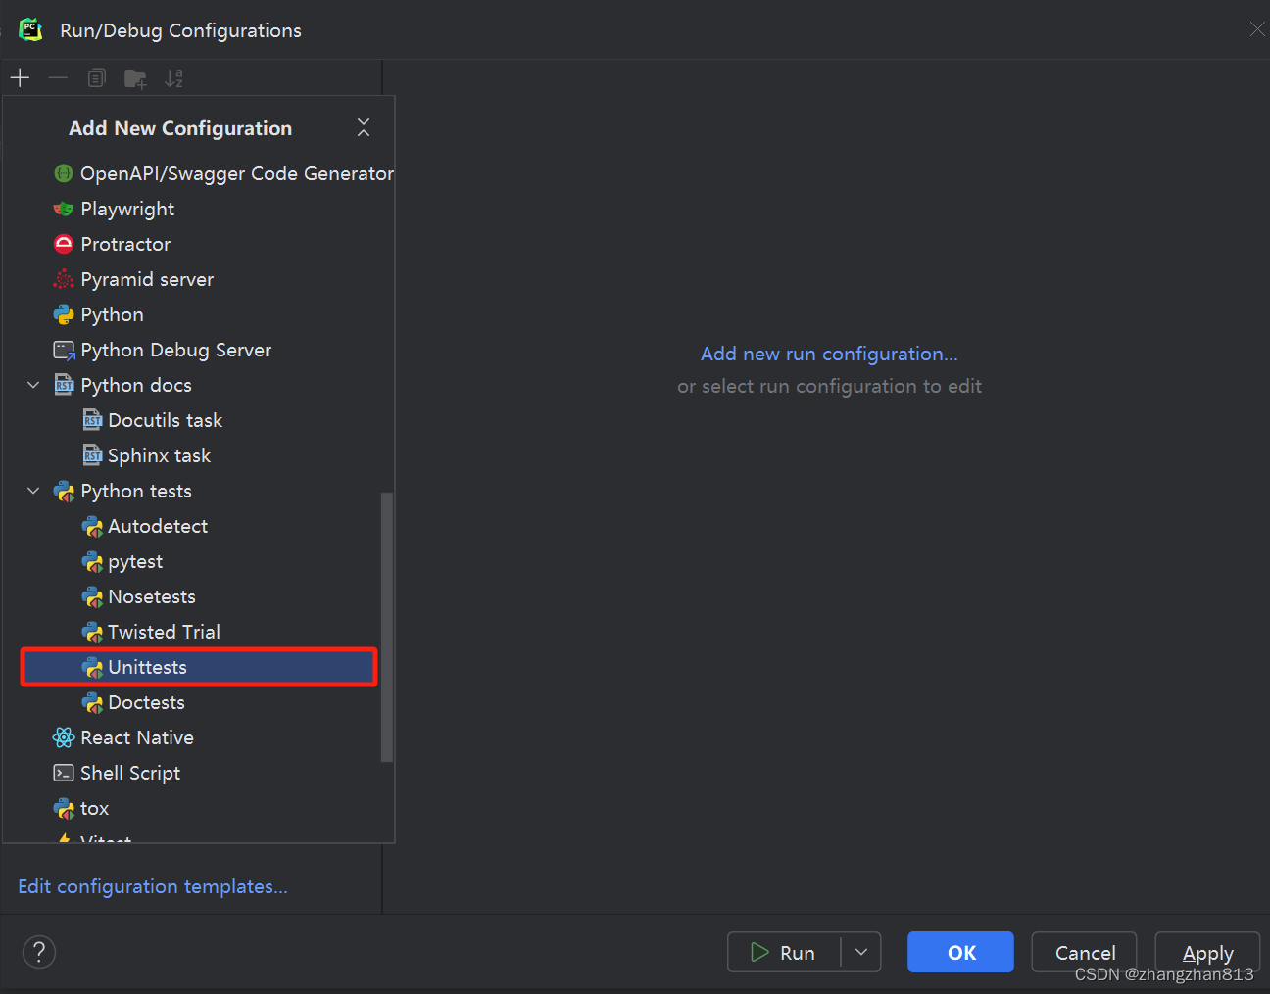The width and height of the screenshot is (1270, 994).
Task: Choose the Sphinx task entry
Action: point(201,455)
